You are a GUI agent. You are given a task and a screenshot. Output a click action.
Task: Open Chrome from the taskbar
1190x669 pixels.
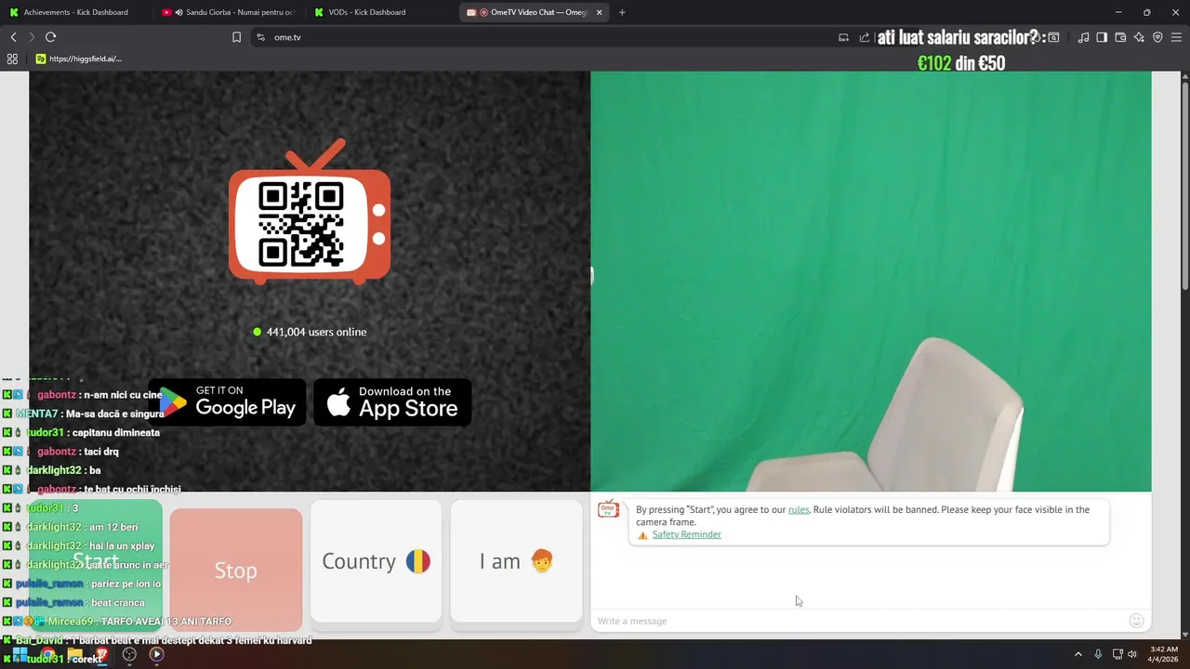point(47,654)
